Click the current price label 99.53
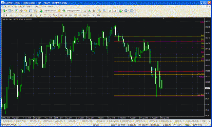This screenshot has height=127, width=212. click(x=207, y=88)
